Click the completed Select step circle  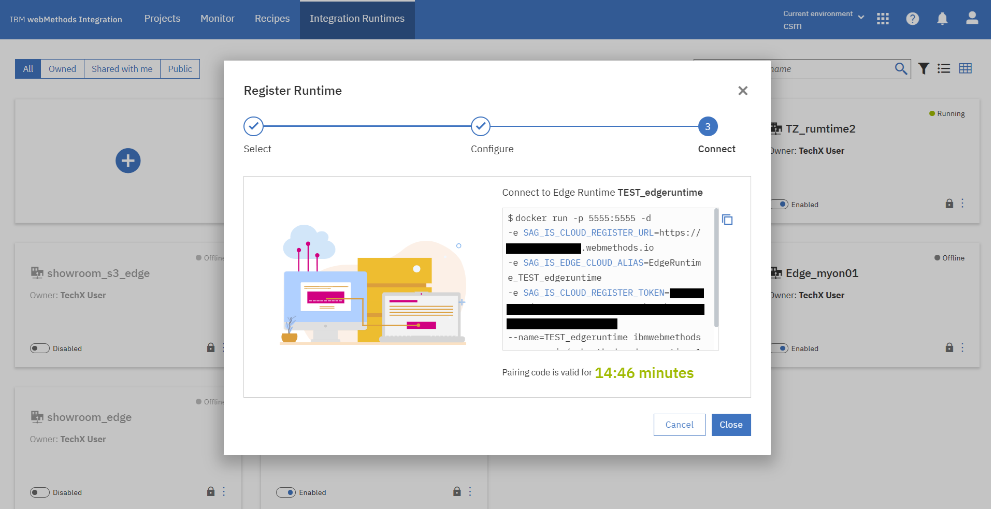(x=254, y=126)
